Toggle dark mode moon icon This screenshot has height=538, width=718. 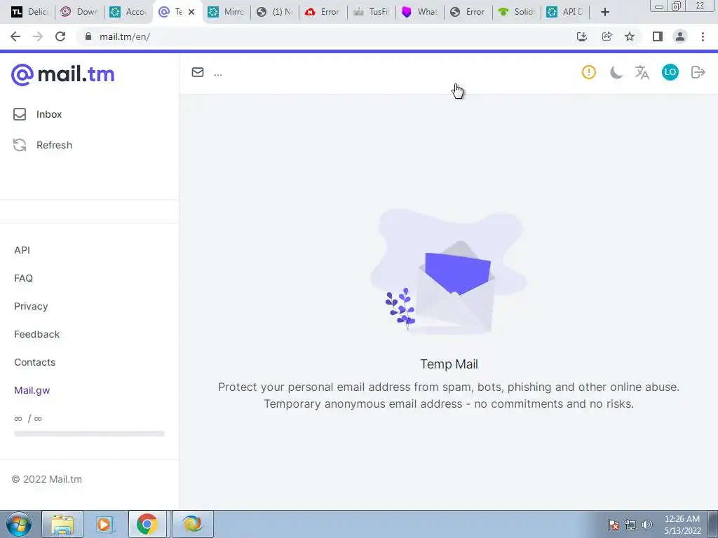coord(616,72)
